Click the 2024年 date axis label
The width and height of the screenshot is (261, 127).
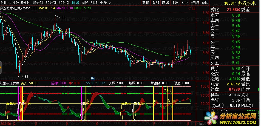click(6, 124)
